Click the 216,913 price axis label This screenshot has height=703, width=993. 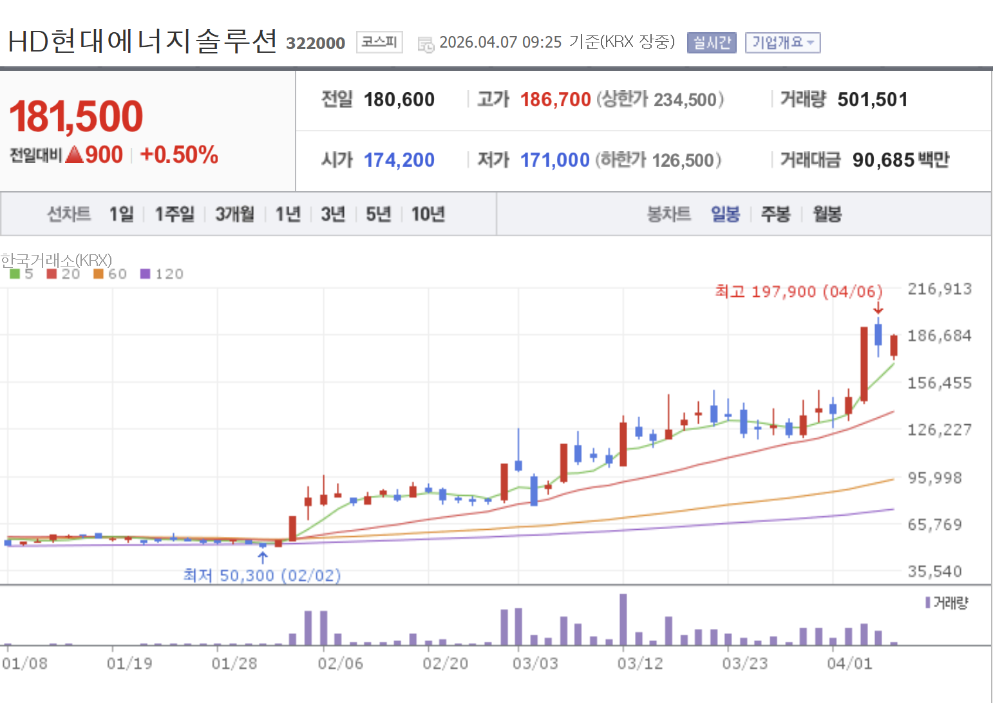coord(940,289)
